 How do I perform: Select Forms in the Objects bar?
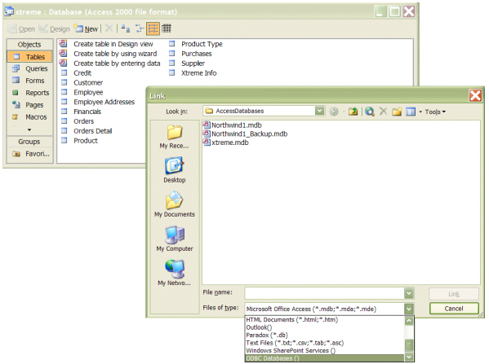tap(29, 81)
